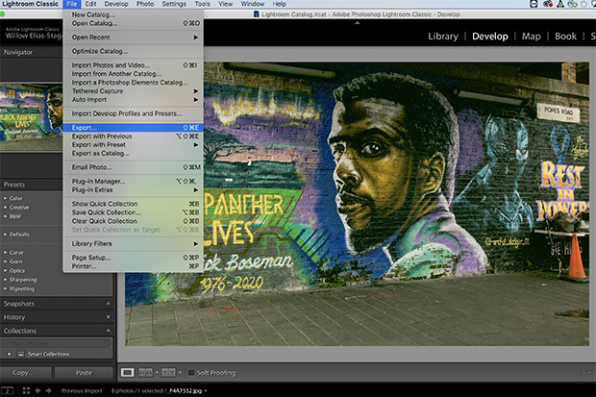Select Open Catalog... menu entry

[133, 23]
